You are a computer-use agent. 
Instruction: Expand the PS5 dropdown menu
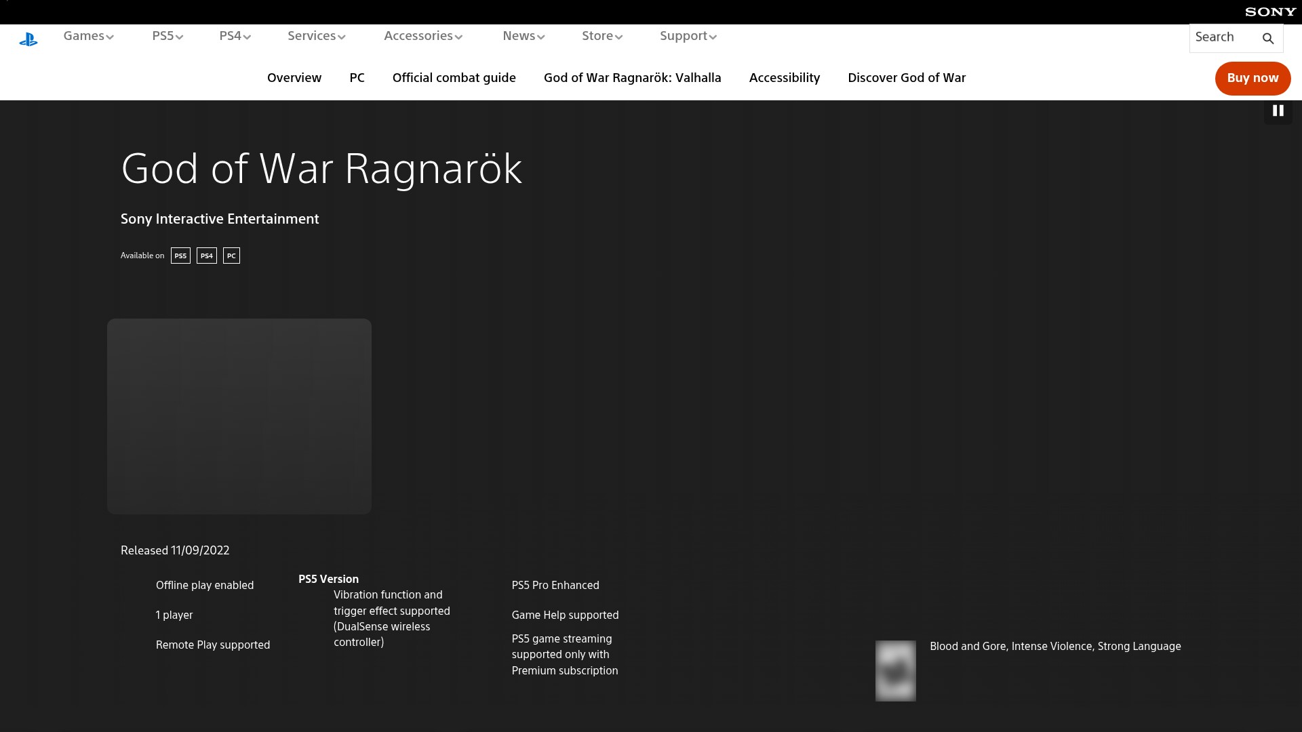coord(167,36)
